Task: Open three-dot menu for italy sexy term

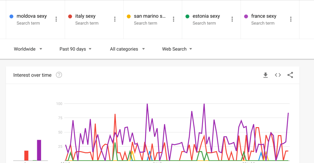Action: pyautogui.click(x=115, y=19)
